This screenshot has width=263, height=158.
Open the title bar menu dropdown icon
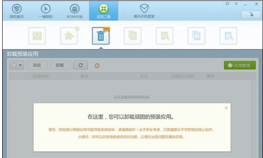tap(236, 4)
